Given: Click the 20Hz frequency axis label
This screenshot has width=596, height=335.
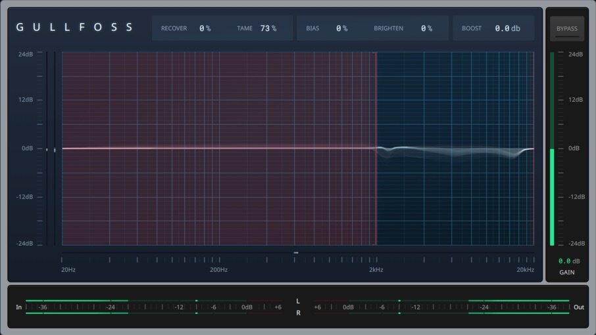Looking at the screenshot, I should click(x=68, y=270).
